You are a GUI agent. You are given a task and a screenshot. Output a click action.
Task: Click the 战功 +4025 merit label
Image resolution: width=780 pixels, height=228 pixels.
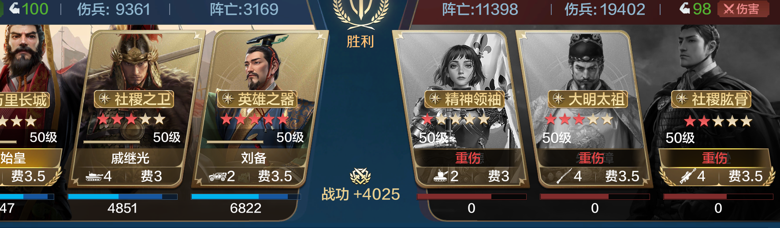[x=360, y=194]
